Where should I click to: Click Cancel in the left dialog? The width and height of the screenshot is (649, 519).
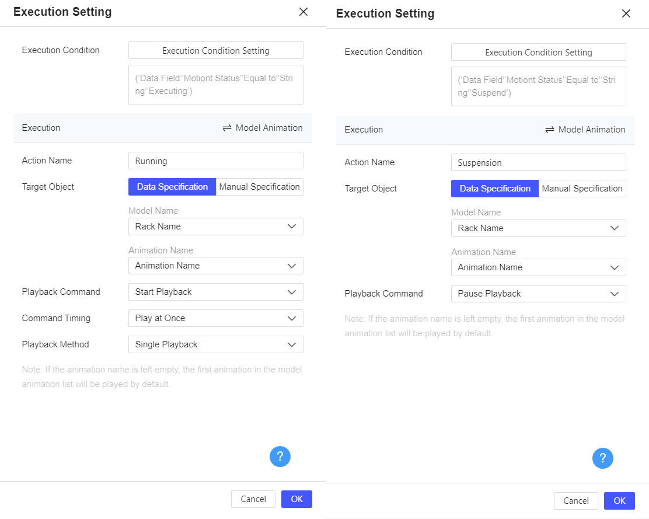(253, 499)
